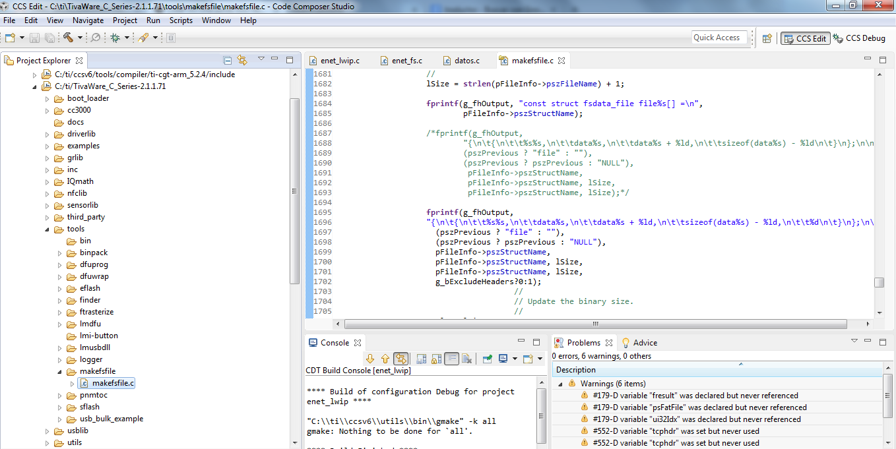Screen dimensions: 896x449
Task: Toggle the skip breakpoints toolbar button
Action: coord(96,38)
